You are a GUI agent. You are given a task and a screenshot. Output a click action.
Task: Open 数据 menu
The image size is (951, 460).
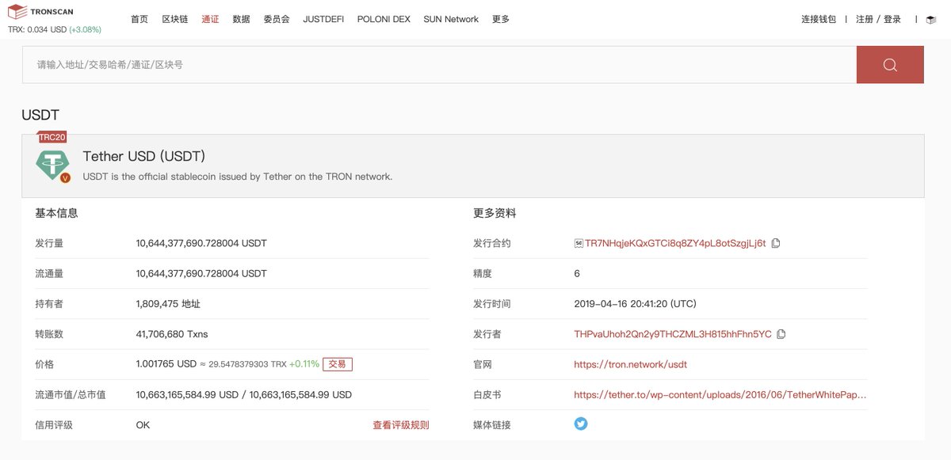(242, 19)
